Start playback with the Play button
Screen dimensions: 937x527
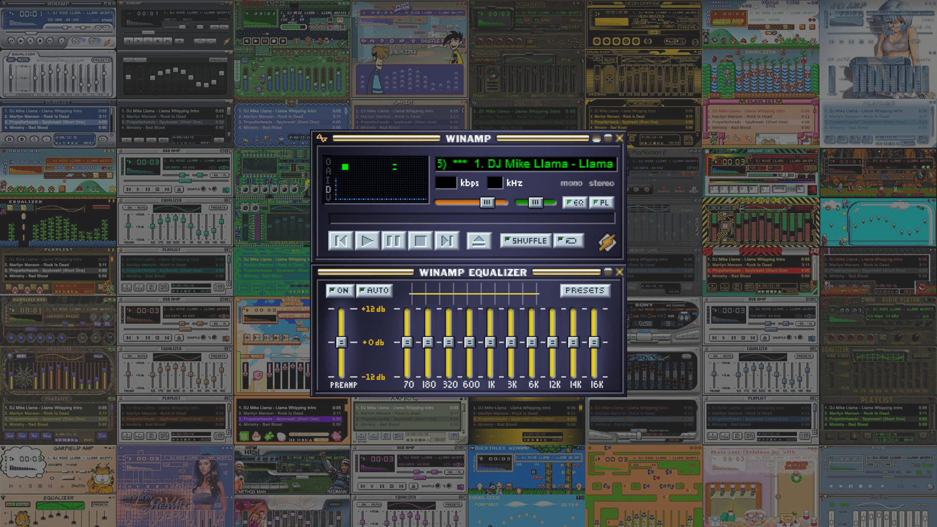pos(367,241)
